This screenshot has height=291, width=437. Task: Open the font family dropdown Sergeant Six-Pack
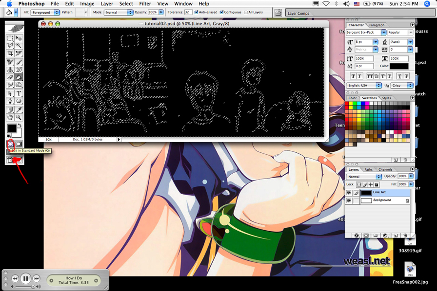(x=384, y=33)
